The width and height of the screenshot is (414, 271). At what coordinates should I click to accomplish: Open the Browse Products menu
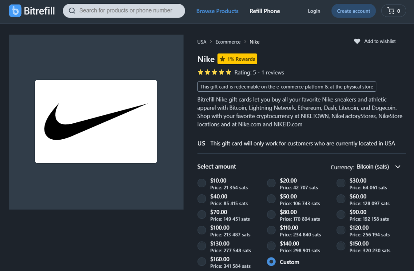pos(217,11)
